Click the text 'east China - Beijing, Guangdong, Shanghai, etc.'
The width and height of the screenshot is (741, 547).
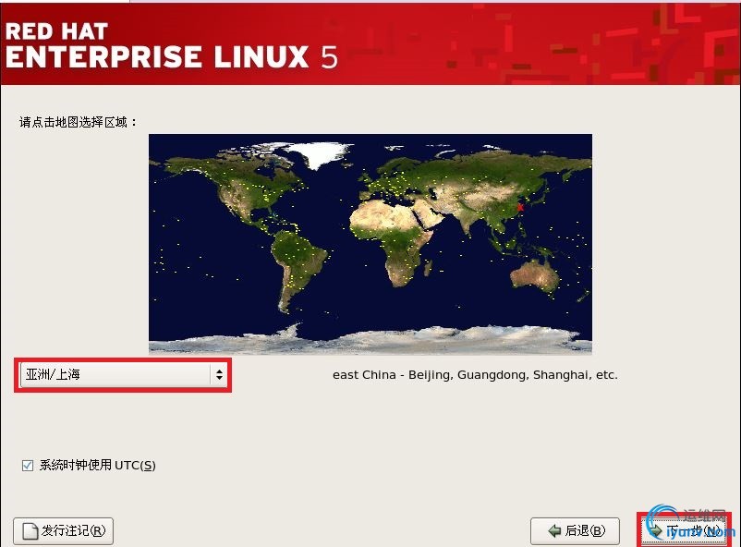click(475, 375)
